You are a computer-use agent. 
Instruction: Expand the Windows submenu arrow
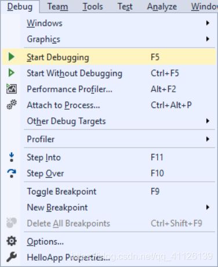click(x=208, y=23)
